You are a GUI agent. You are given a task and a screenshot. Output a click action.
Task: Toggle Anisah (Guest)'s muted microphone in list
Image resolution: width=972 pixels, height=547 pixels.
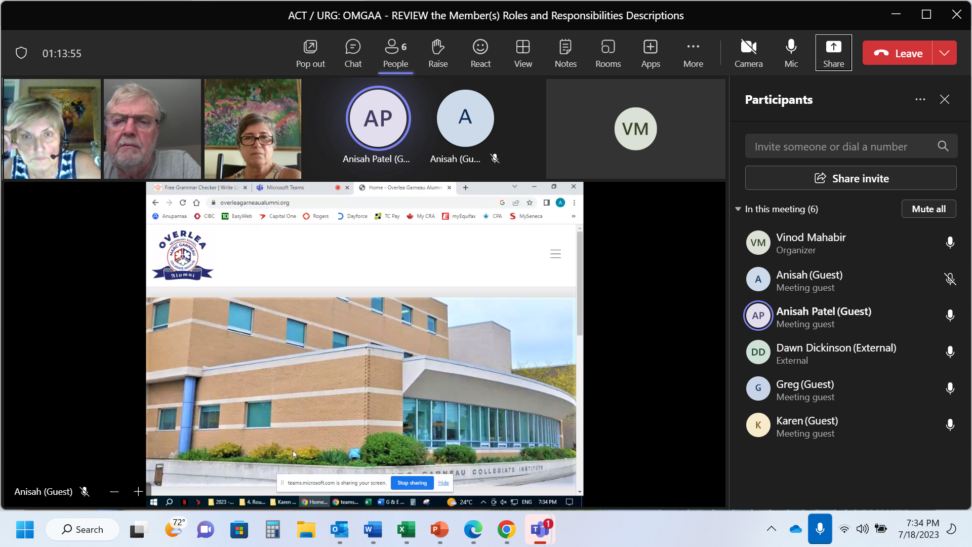coord(950,279)
